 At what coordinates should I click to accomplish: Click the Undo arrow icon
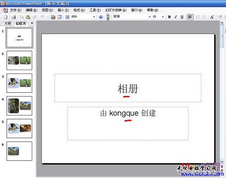click(x=42, y=17)
